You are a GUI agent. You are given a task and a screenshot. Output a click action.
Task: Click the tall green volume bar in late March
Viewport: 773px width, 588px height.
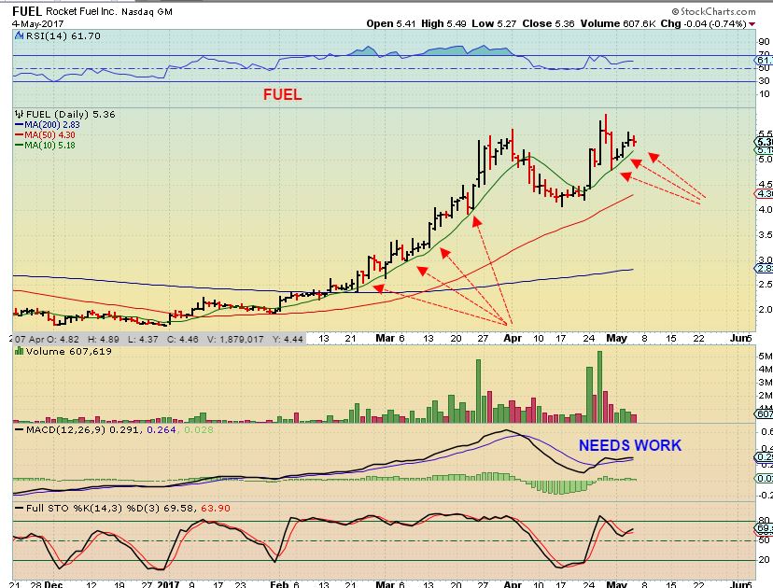click(x=478, y=391)
